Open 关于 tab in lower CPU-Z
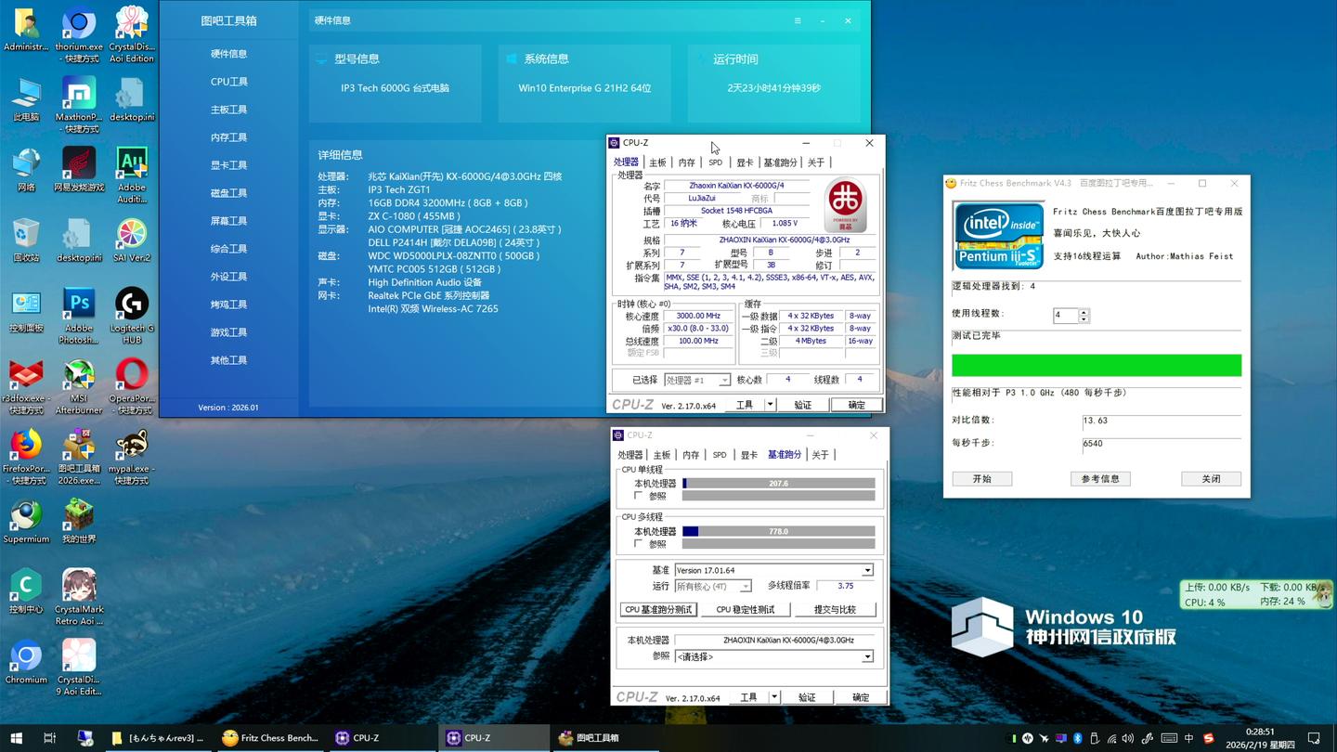The image size is (1337, 752). pos(820,455)
